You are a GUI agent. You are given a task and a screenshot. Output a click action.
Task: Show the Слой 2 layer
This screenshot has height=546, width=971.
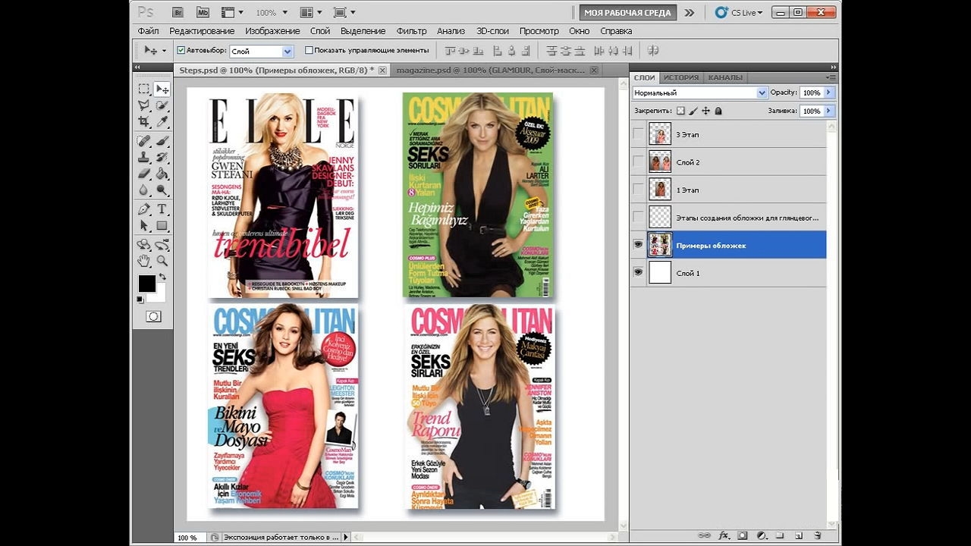point(638,162)
